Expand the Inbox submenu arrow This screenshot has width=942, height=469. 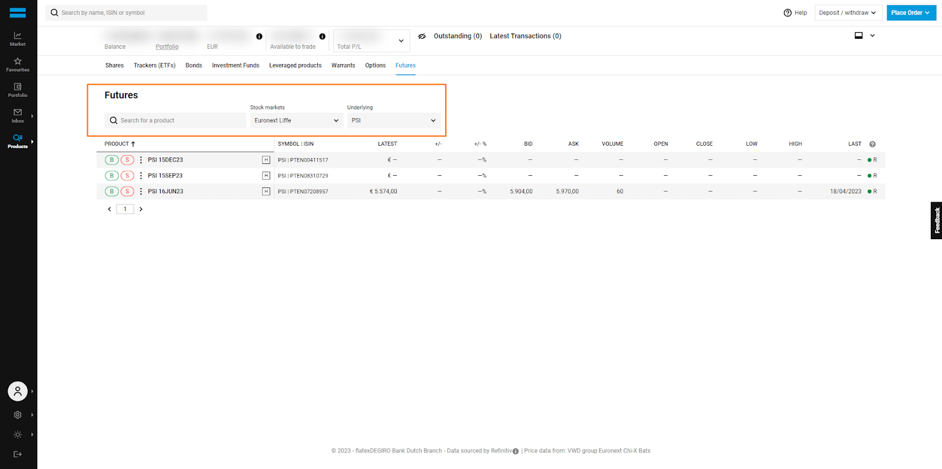[x=32, y=116]
